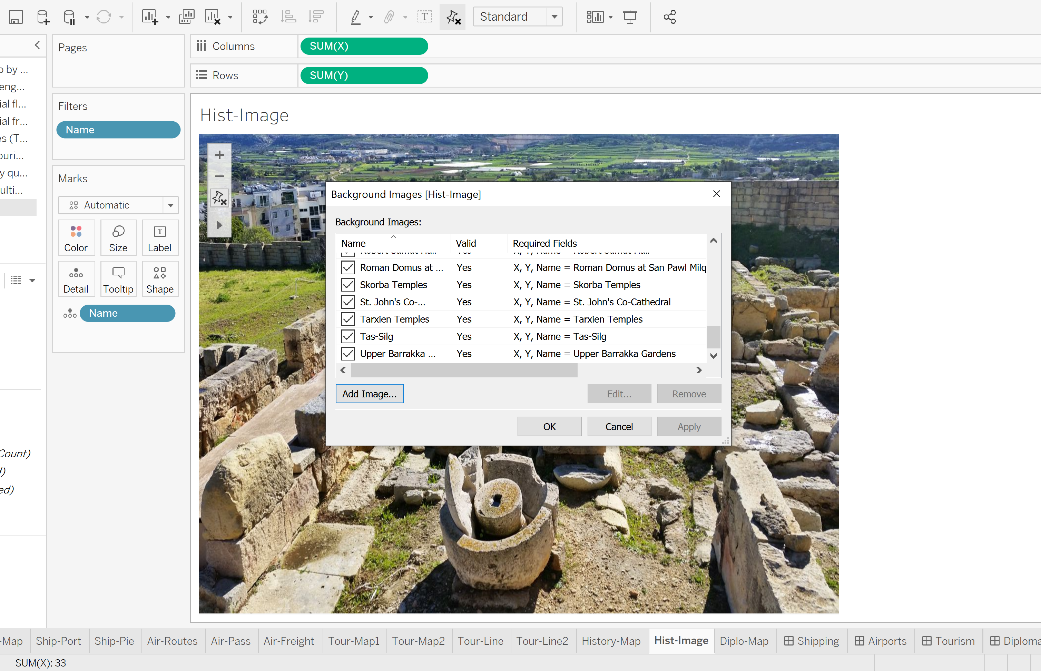Viewport: 1041px width, 671px height.
Task: Click the dialog horizontal scrollbar thumb
Action: coord(464,370)
